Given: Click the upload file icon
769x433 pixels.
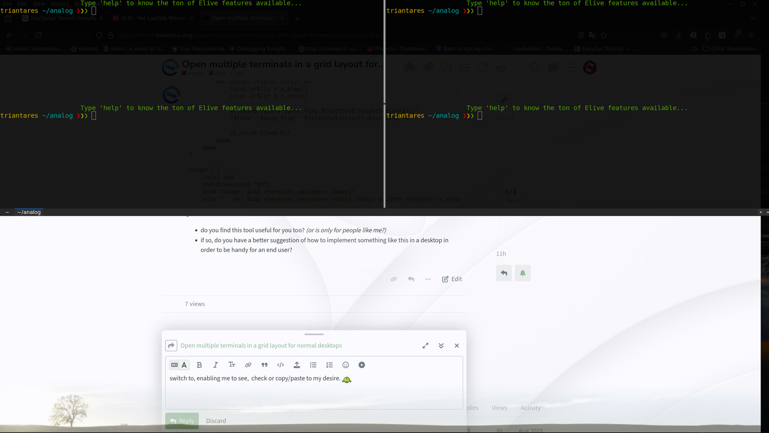Looking at the screenshot, I should [x=297, y=365].
